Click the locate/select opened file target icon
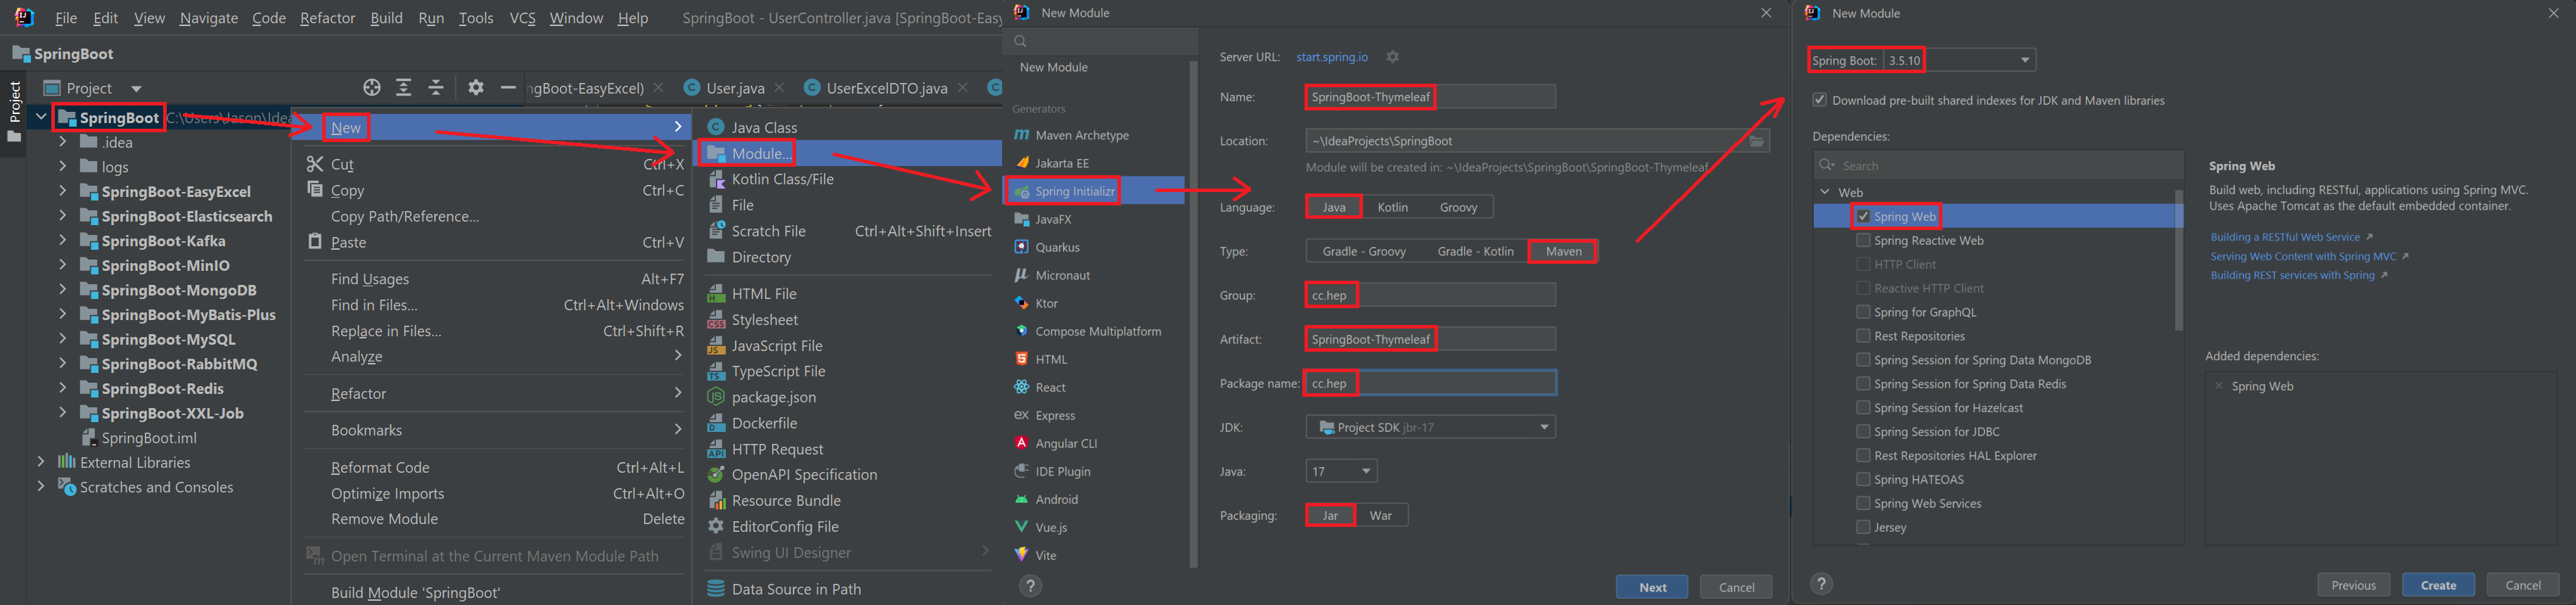The height and width of the screenshot is (605, 2576). [372, 88]
